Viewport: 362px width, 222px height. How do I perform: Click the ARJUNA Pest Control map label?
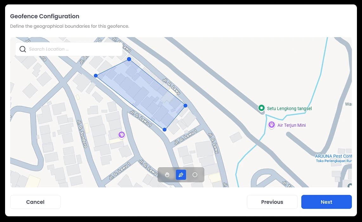coord(333,156)
